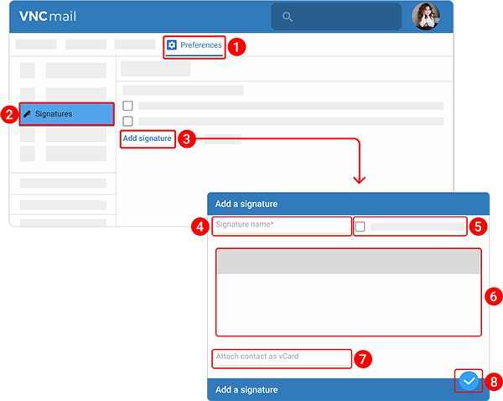The height and width of the screenshot is (401, 503).
Task: Click the pencil icon beside Signatures
Action: click(27, 113)
